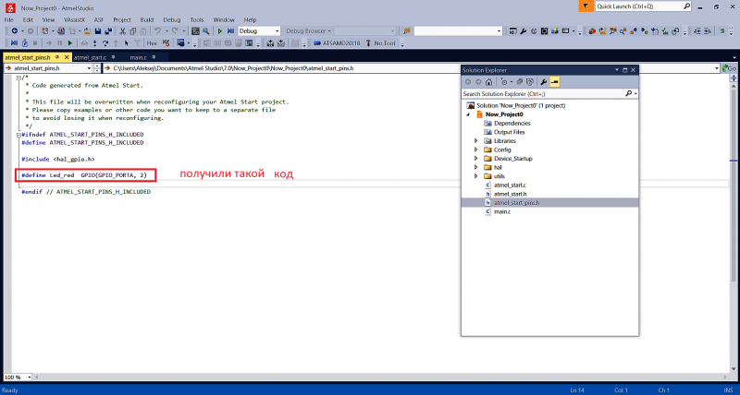Click the Build solution icon with red tomato

pyautogui.click(x=592, y=31)
